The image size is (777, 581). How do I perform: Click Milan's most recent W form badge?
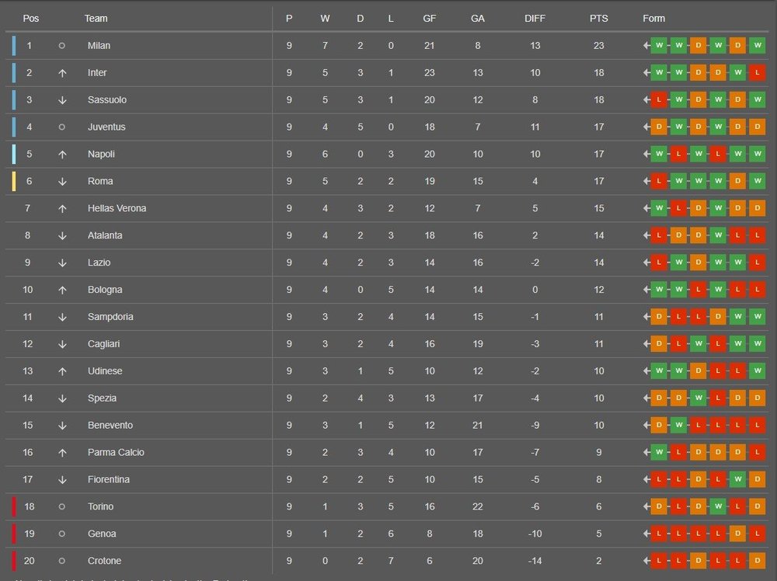(x=757, y=46)
